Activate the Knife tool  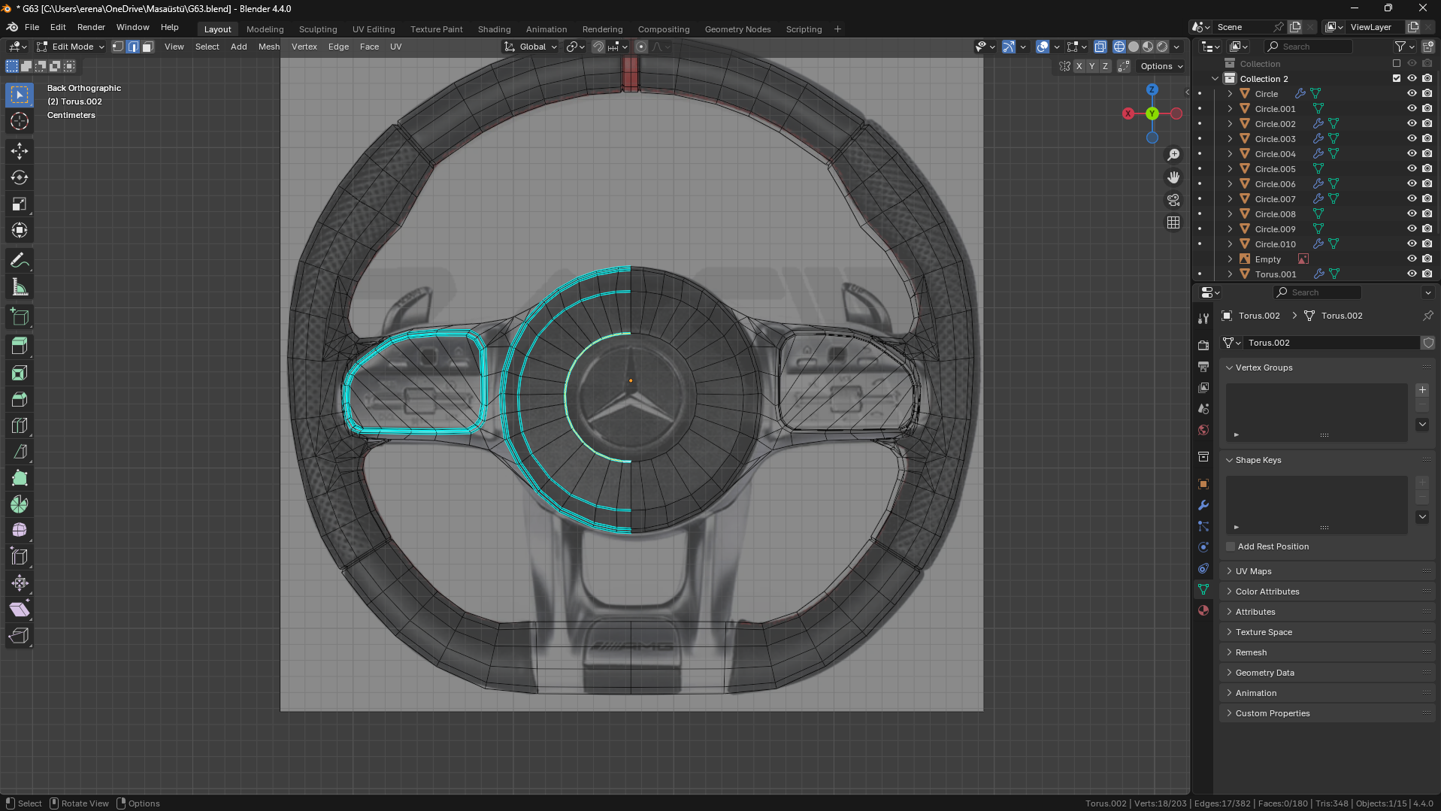pos(20,452)
